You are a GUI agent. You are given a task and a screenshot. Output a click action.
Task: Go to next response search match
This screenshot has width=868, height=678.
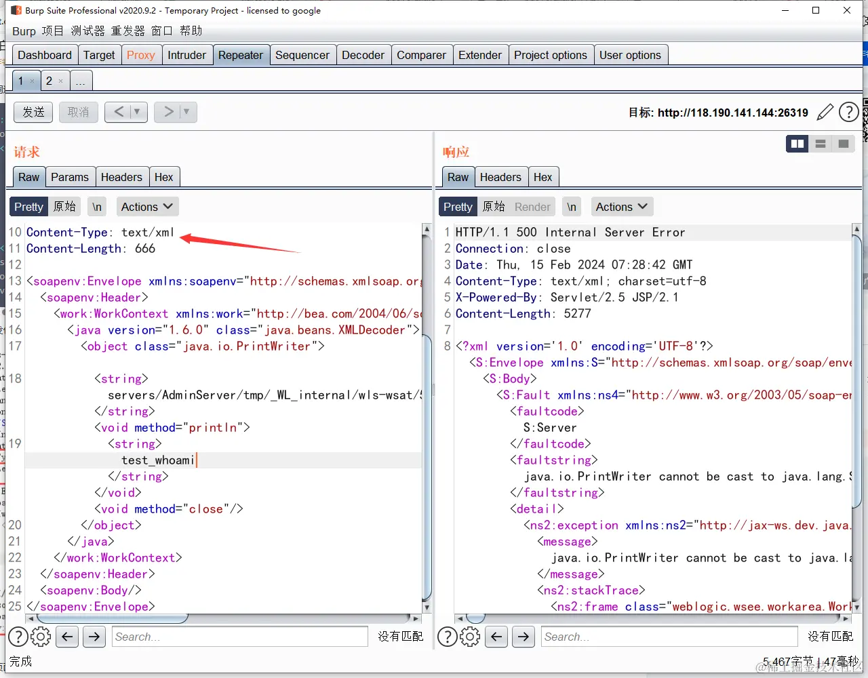coord(524,637)
